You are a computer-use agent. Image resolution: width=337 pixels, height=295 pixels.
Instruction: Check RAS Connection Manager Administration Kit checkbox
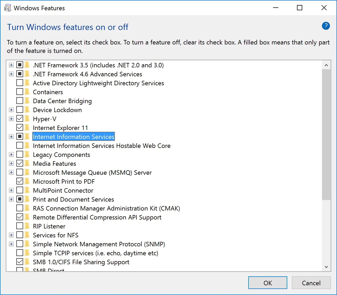20,208
